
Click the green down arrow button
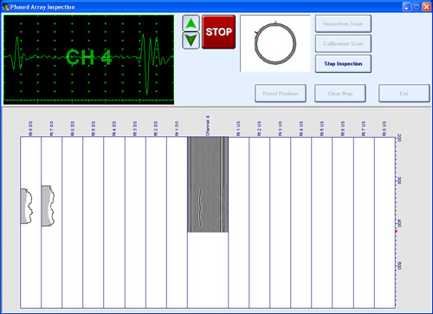click(x=191, y=41)
